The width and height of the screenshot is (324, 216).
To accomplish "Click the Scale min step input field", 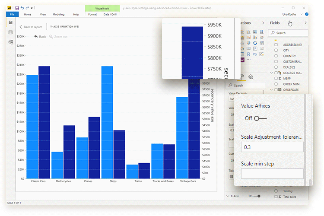I will [272, 174].
